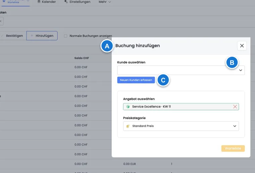The image size is (255, 173).
Task: Click the Normale Buchungen anzeigen label
Action: [x=91, y=36]
